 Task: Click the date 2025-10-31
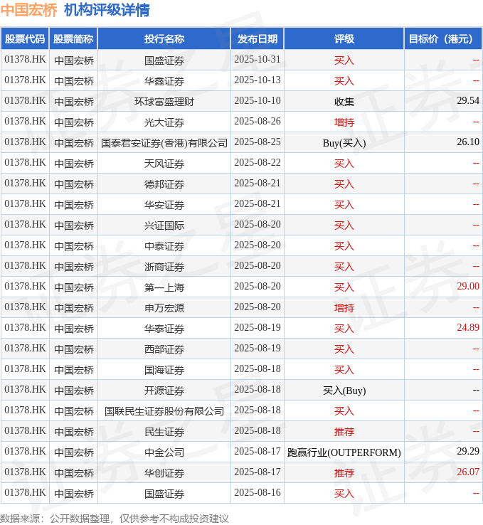point(257,60)
